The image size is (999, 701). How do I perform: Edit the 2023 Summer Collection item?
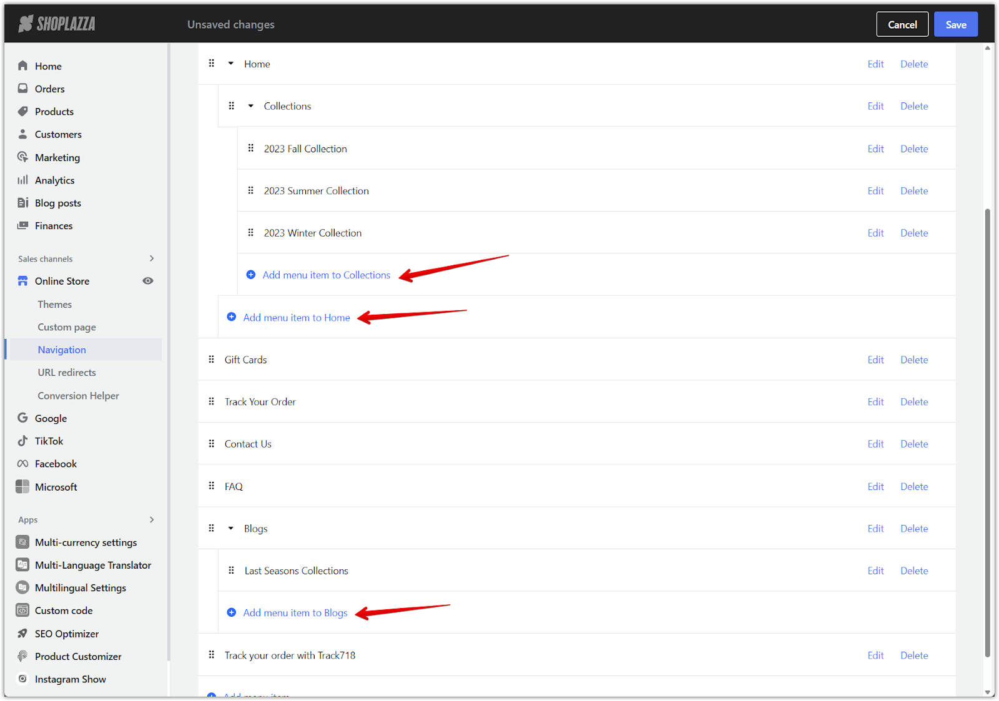(x=875, y=190)
